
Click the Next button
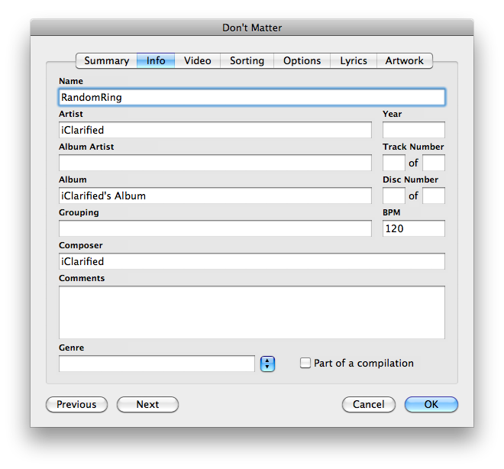pyautogui.click(x=147, y=404)
